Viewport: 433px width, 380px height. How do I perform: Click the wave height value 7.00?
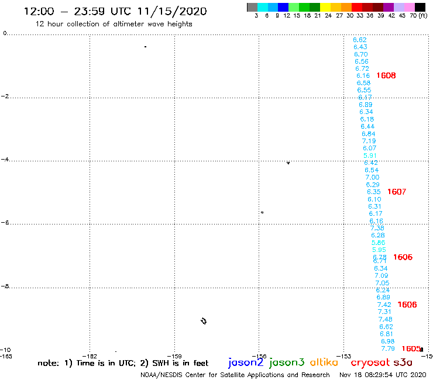tap(372, 178)
